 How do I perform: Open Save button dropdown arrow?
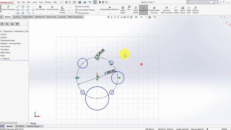(82, 2)
